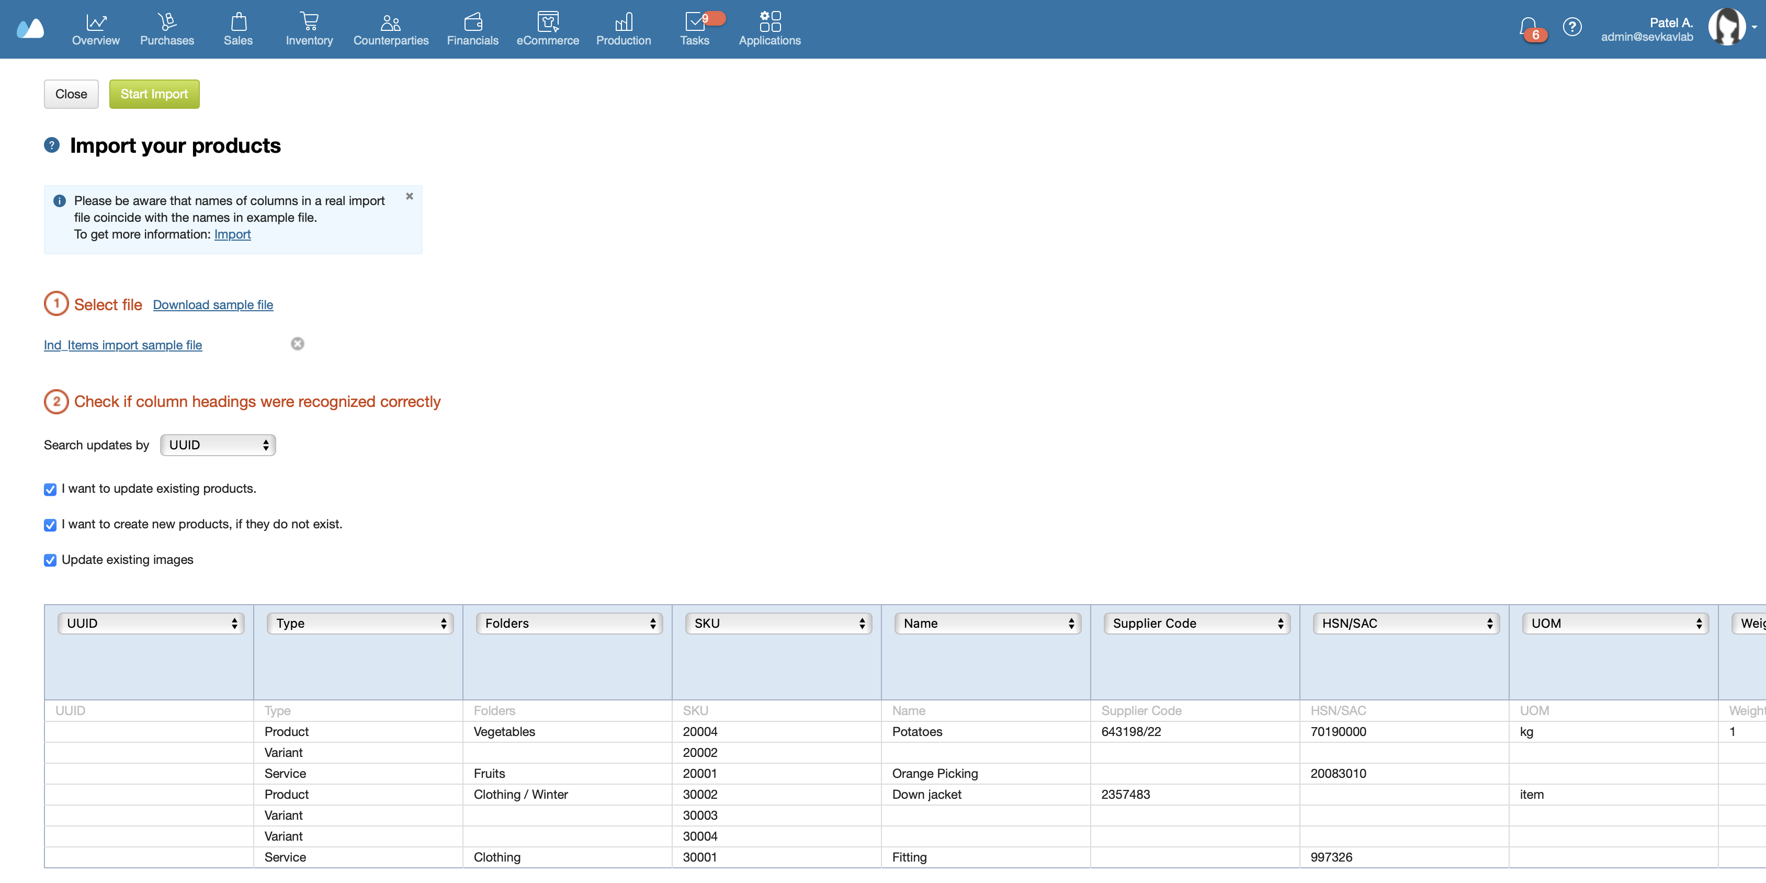Open the eCommerce section

coord(547,29)
